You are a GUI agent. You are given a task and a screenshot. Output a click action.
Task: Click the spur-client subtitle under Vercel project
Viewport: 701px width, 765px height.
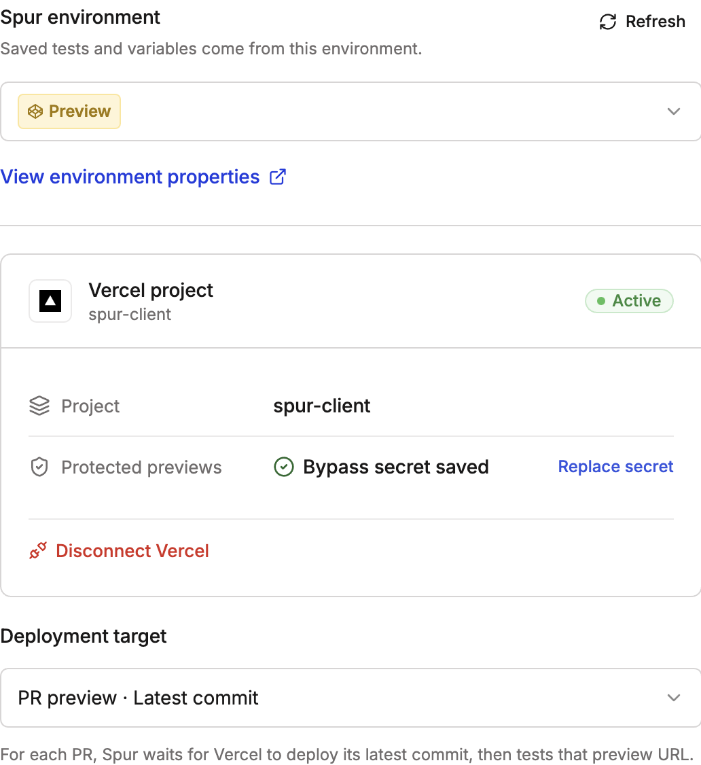point(130,315)
